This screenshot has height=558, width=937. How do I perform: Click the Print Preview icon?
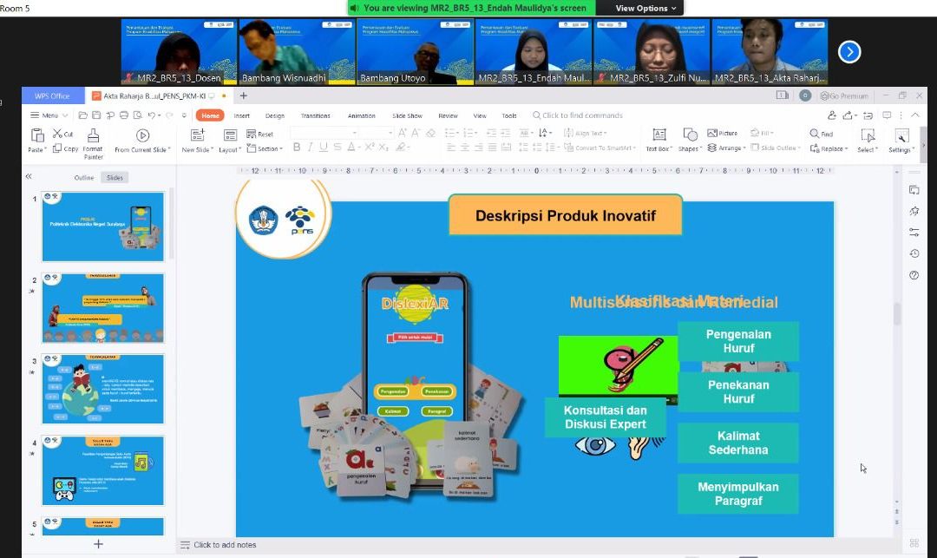coord(138,115)
